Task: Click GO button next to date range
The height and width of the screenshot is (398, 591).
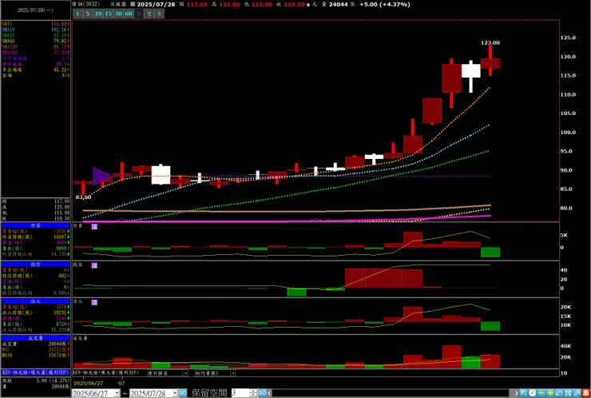Action: pos(182,393)
